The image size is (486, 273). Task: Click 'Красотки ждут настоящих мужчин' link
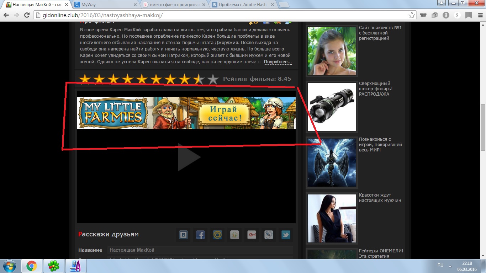coord(380,198)
